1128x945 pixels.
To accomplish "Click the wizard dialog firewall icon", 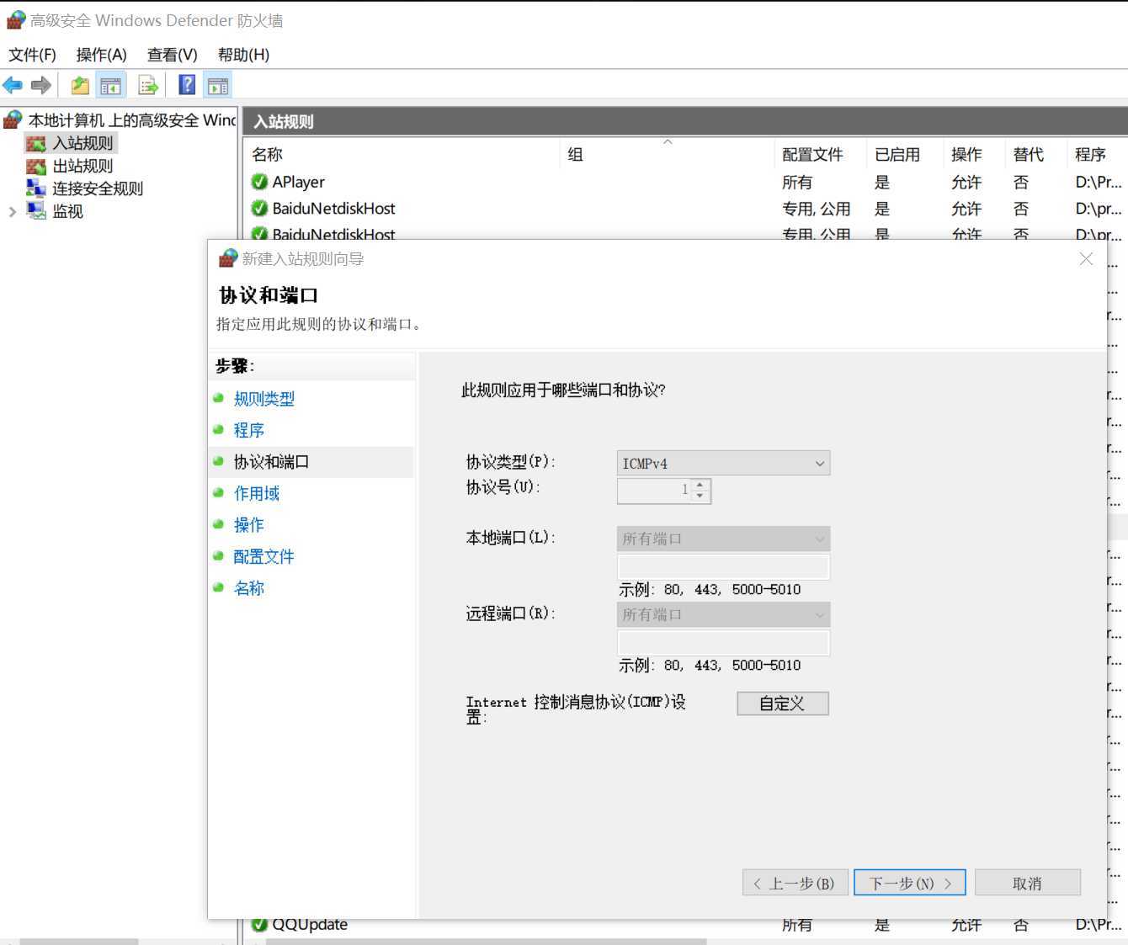I will click(x=228, y=258).
